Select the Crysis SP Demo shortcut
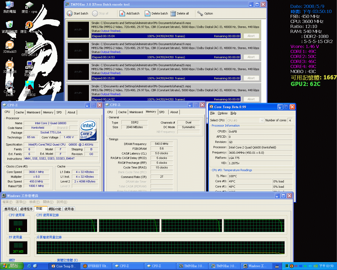337x270 pixels. point(9,89)
